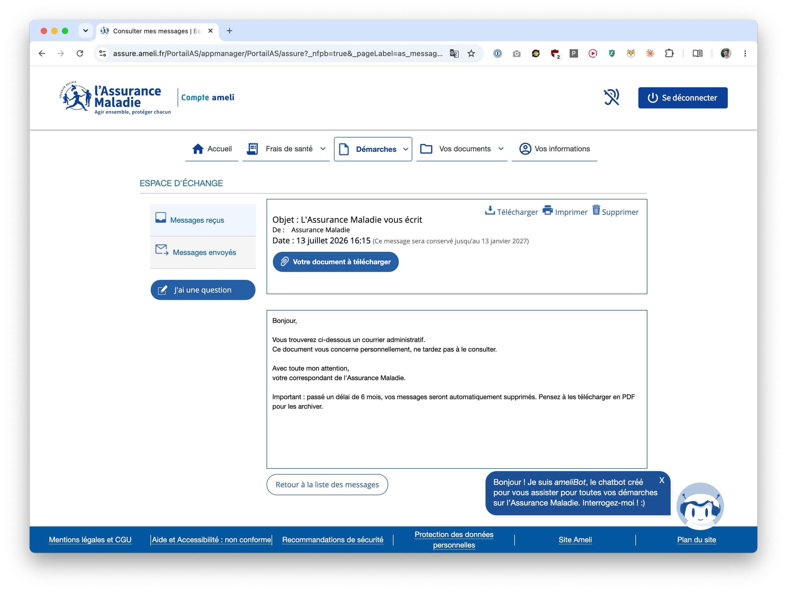Expand the Démarches chevron arrow
Screen dimensions: 787x592
pyautogui.click(x=405, y=149)
